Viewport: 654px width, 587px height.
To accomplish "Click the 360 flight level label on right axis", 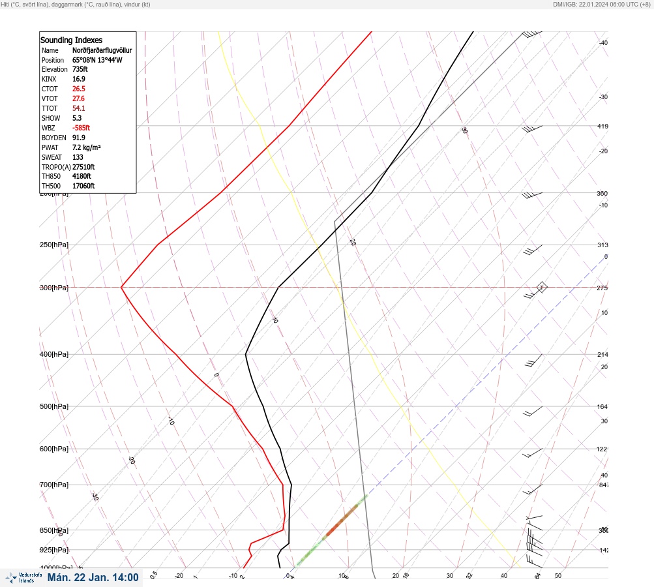I will pos(602,193).
